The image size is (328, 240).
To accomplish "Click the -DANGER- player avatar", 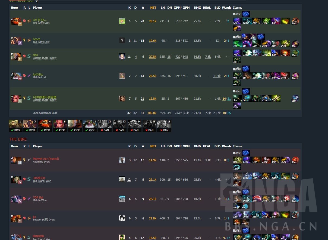I will (x=122, y=179).
